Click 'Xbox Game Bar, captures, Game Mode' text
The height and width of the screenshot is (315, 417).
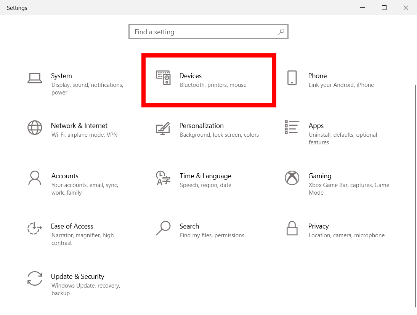point(349,189)
